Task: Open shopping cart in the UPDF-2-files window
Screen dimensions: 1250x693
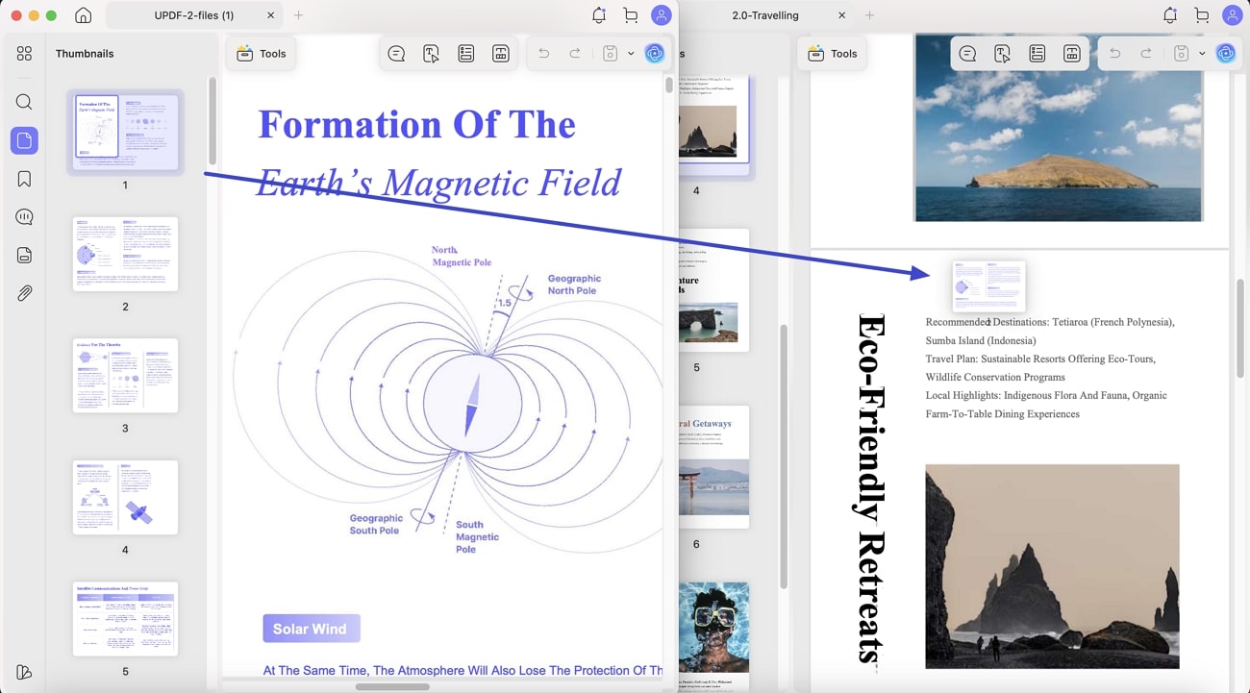Action: [630, 15]
